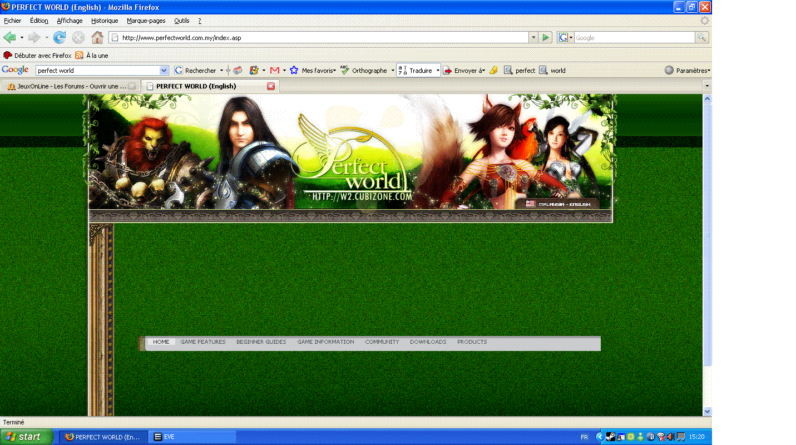The width and height of the screenshot is (796, 445).
Task: Open Débuter avec Firefox bookmark
Action: pos(37,56)
